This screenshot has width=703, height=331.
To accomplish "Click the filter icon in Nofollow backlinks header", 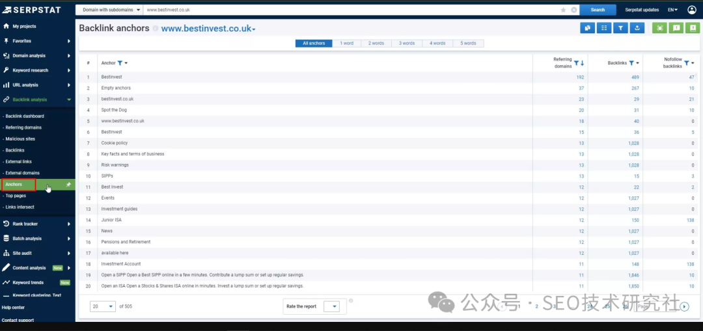I will coord(687,63).
